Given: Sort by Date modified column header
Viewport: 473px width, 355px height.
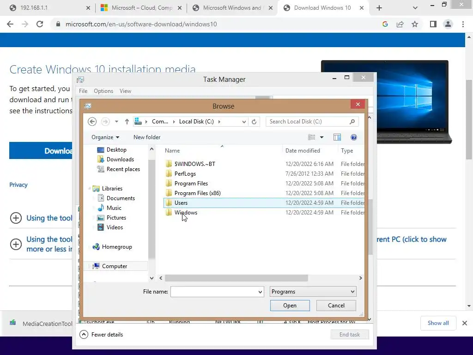Looking at the screenshot, I should pyautogui.click(x=303, y=151).
